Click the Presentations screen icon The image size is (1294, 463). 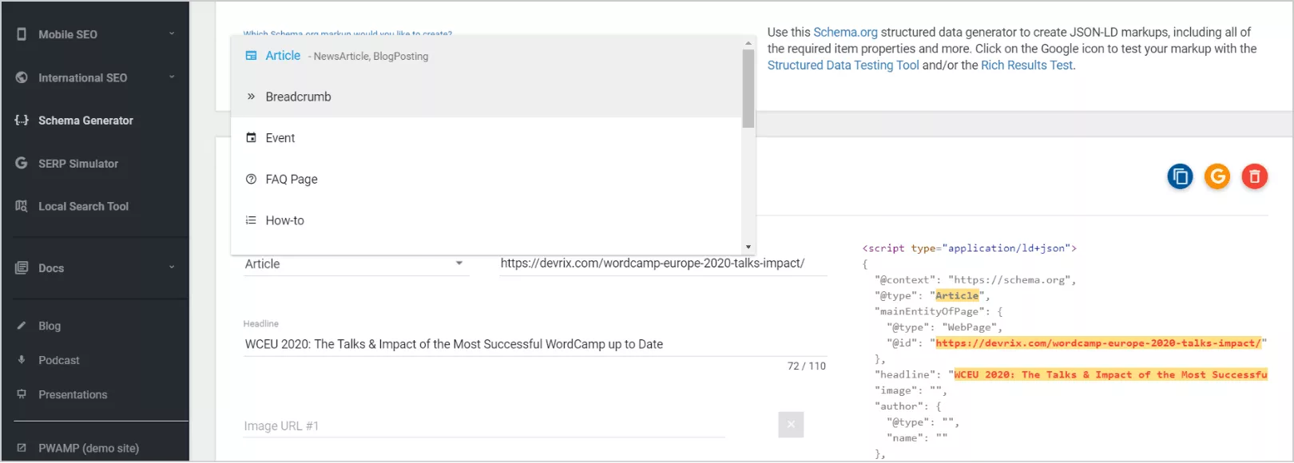click(x=22, y=394)
